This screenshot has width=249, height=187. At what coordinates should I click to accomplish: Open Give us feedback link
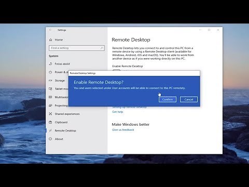tap(123, 130)
